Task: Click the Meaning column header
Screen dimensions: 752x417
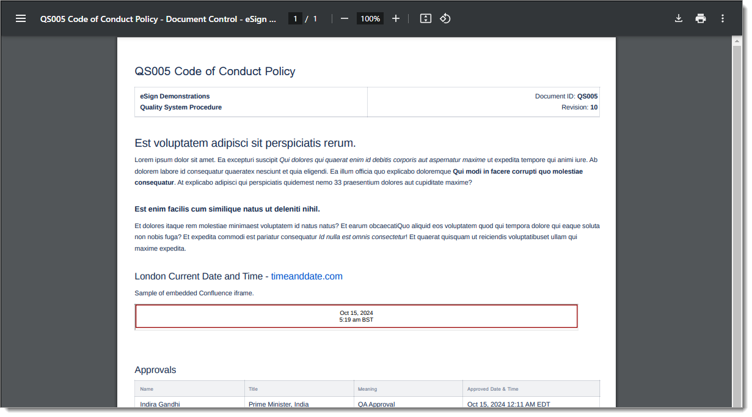Action: (x=368, y=389)
